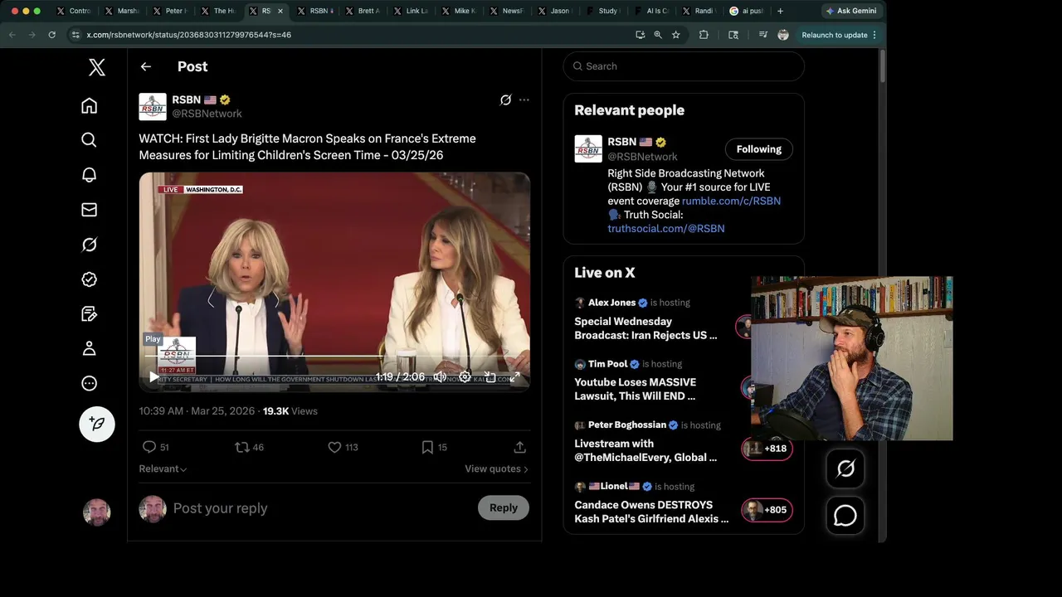The image size is (1062, 597).
Task: View quotes of this post
Action: [496, 468]
